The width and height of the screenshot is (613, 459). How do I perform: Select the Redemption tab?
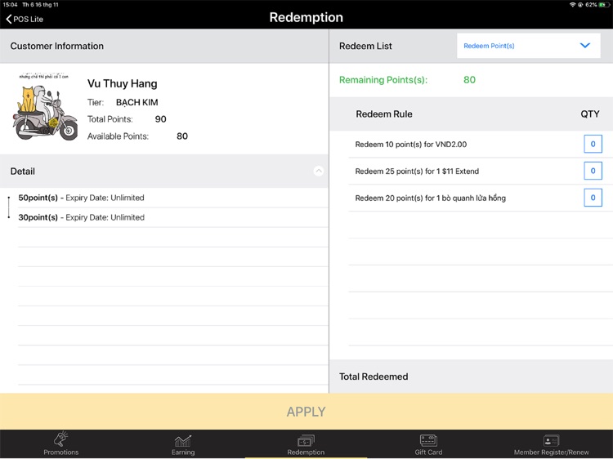(x=306, y=444)
